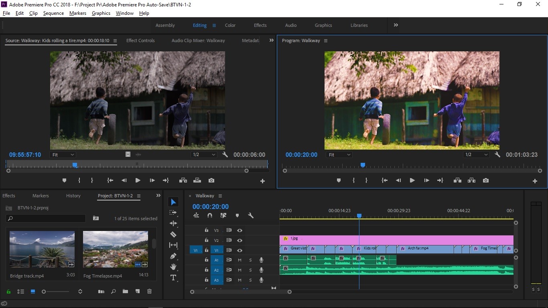This screenshot has width=548, height=308.
Task: Toggle V3 track output eye
Action: [x=239, y=230]
